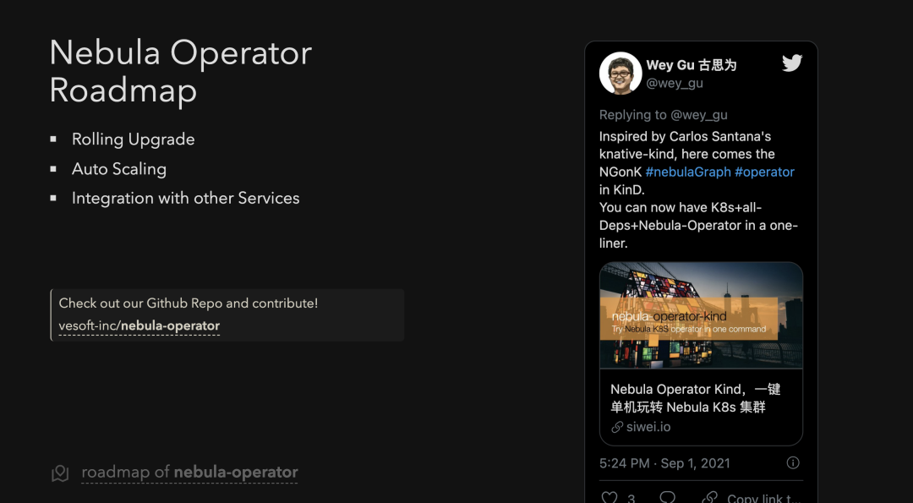Click the Twitter bird logo
Screen dimensions: 913x503
pos(791,63)
